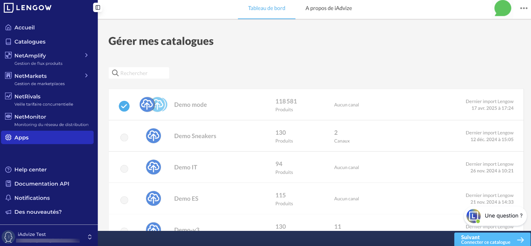Click the import date 26 nov. 2024 à 10:21
The width and height of the screenshot is (531, 246).
492,171
